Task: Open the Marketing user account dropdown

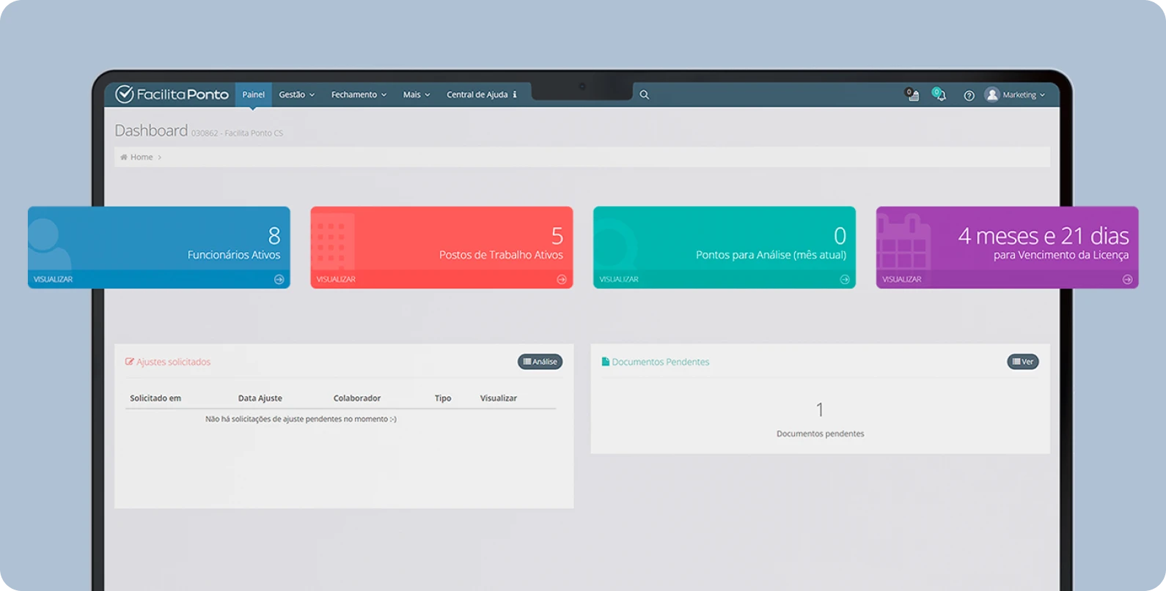Action: click(x=1016, y=95)
